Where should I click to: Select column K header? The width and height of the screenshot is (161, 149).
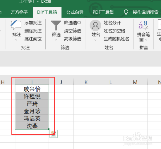click(x=86, y=82)
